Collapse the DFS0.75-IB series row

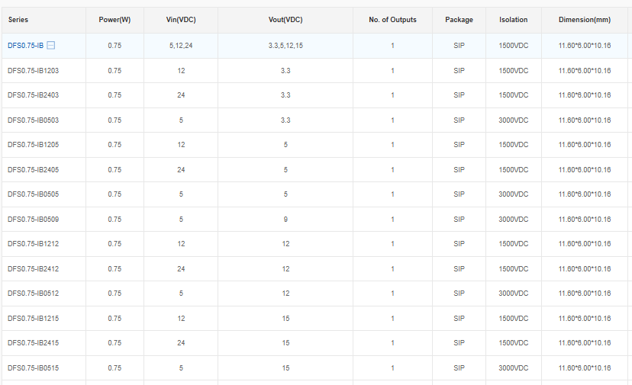(x=51, y=46)
